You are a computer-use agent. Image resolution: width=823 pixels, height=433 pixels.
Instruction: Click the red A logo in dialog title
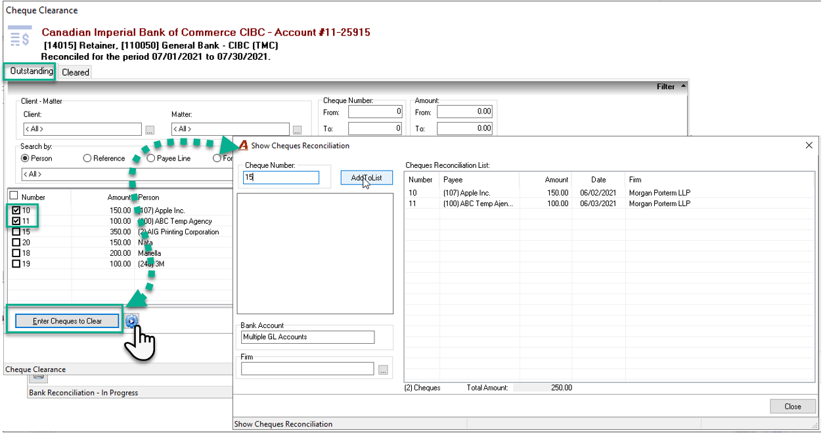click(x=242, y=146)
